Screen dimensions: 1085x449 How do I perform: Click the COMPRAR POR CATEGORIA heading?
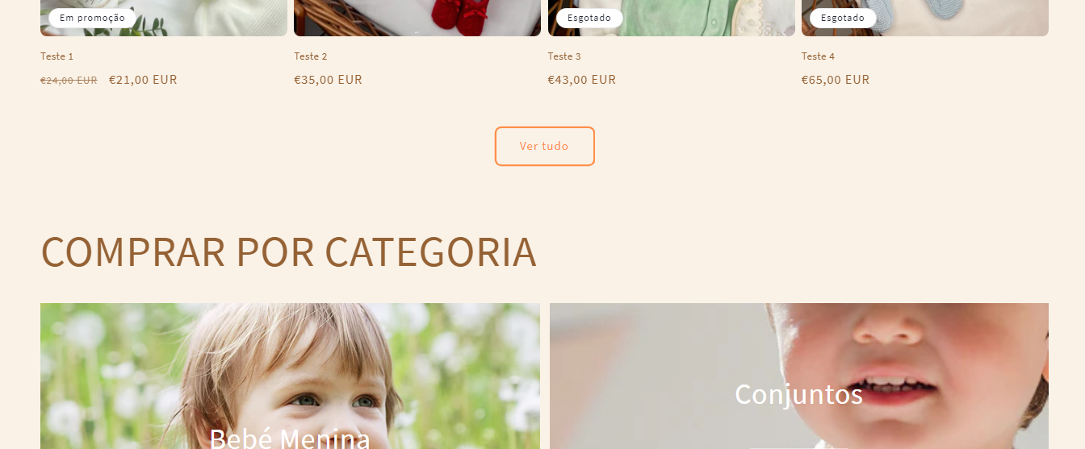(x=288, y=252)
